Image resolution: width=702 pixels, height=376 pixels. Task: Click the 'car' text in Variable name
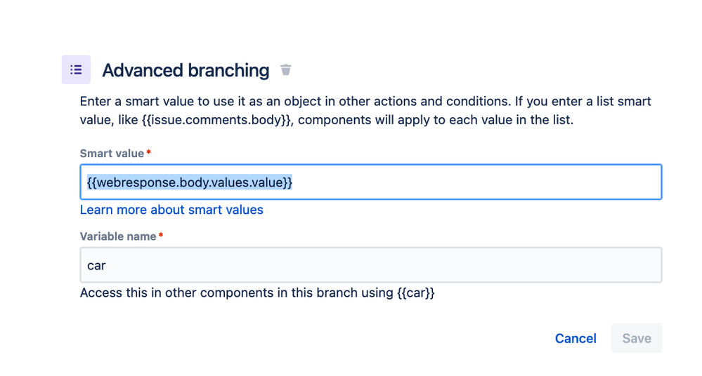(x=96, y=266)
